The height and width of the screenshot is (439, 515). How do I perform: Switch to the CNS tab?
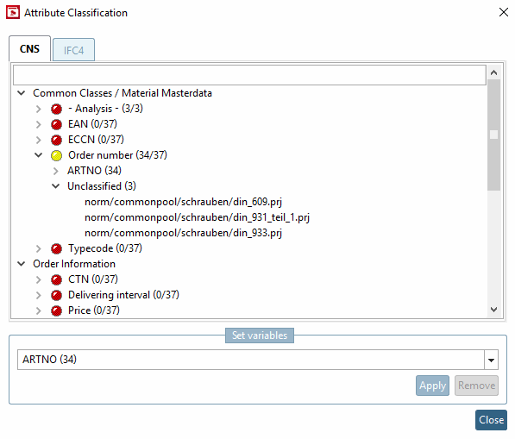pos(29,49)
